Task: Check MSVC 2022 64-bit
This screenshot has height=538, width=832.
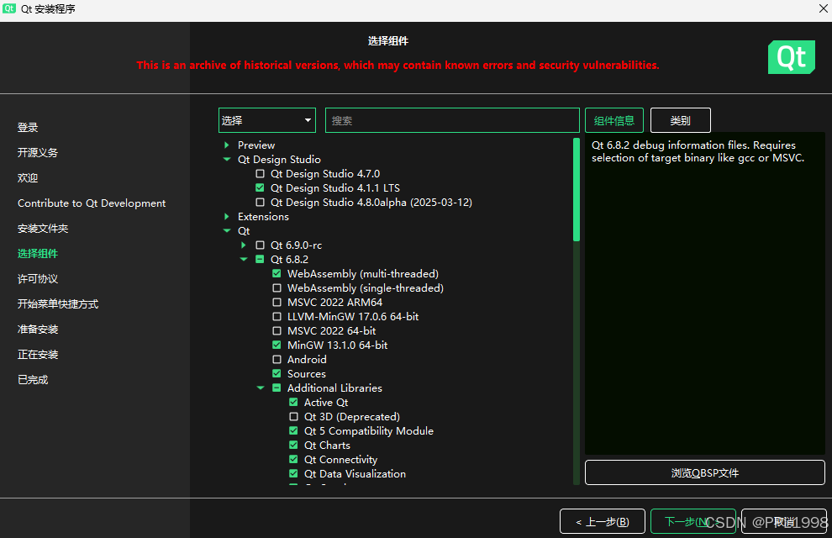Action: [x=276, y=331]
